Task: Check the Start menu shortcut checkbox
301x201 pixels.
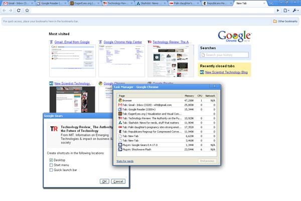Action: click(x=51, y=165)
